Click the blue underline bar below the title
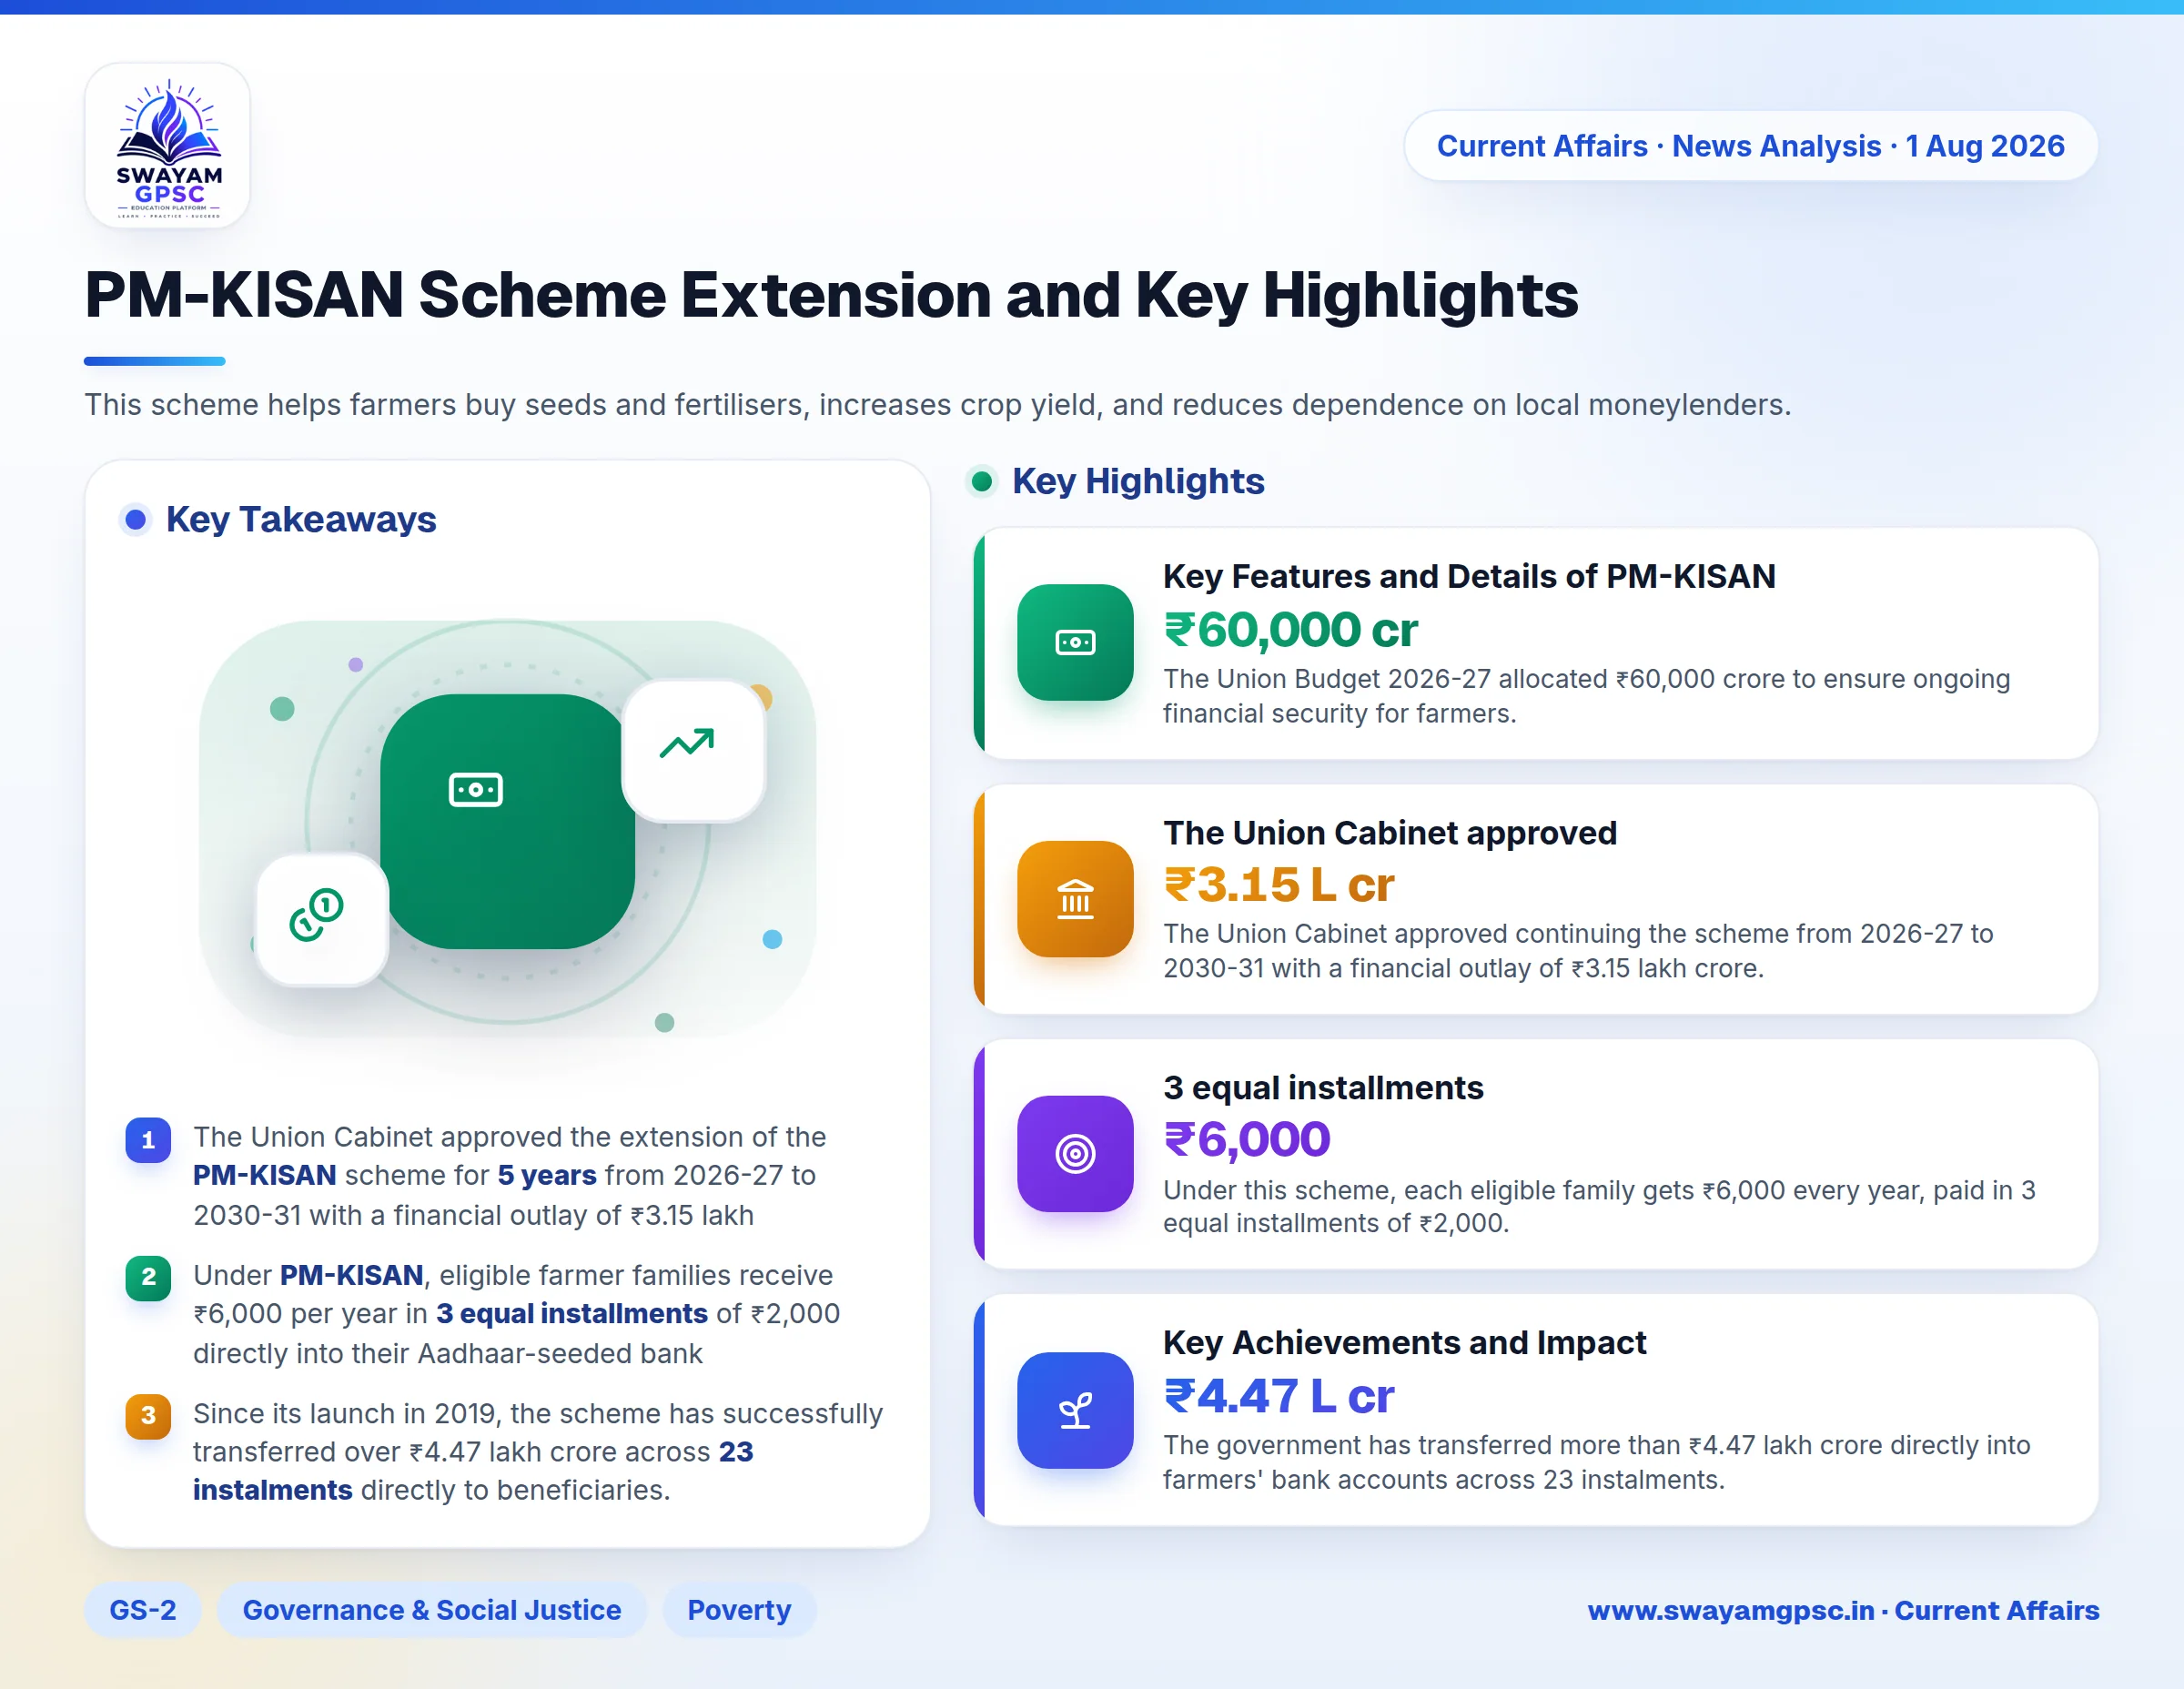 (x=154, y=361)
